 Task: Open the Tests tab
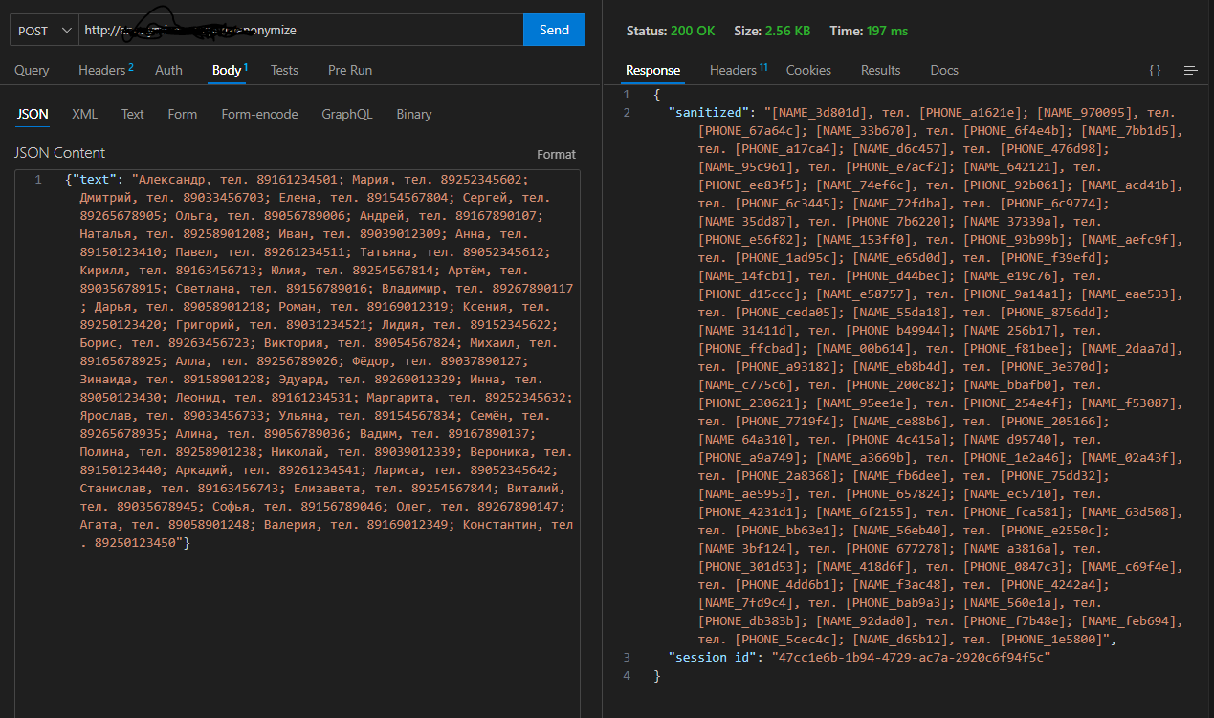click(x=284, y=70)
